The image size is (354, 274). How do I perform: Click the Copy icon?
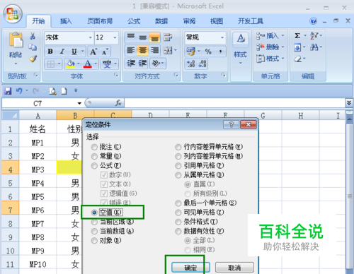pos(33,47)
